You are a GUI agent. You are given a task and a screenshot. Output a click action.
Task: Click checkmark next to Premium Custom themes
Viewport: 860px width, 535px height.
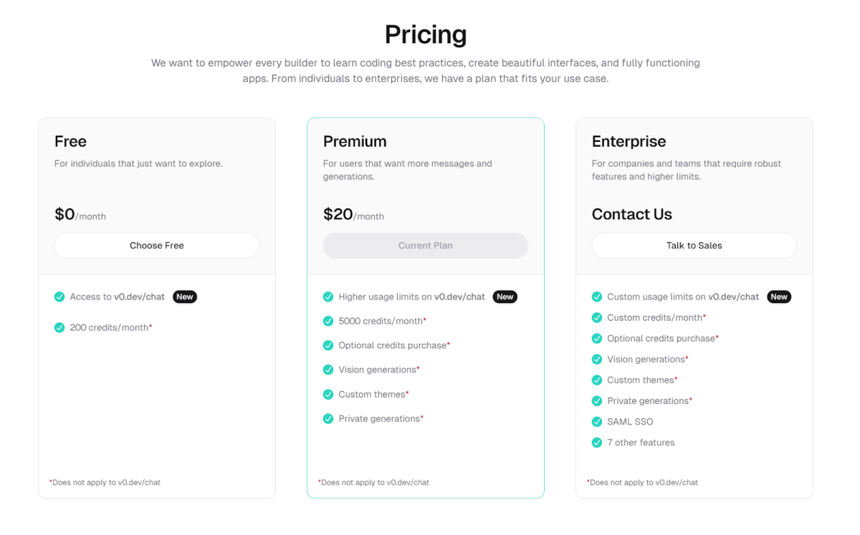coord(328,395)
